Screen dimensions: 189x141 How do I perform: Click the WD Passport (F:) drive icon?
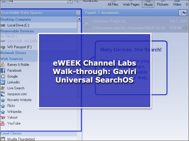pos(3,47)
